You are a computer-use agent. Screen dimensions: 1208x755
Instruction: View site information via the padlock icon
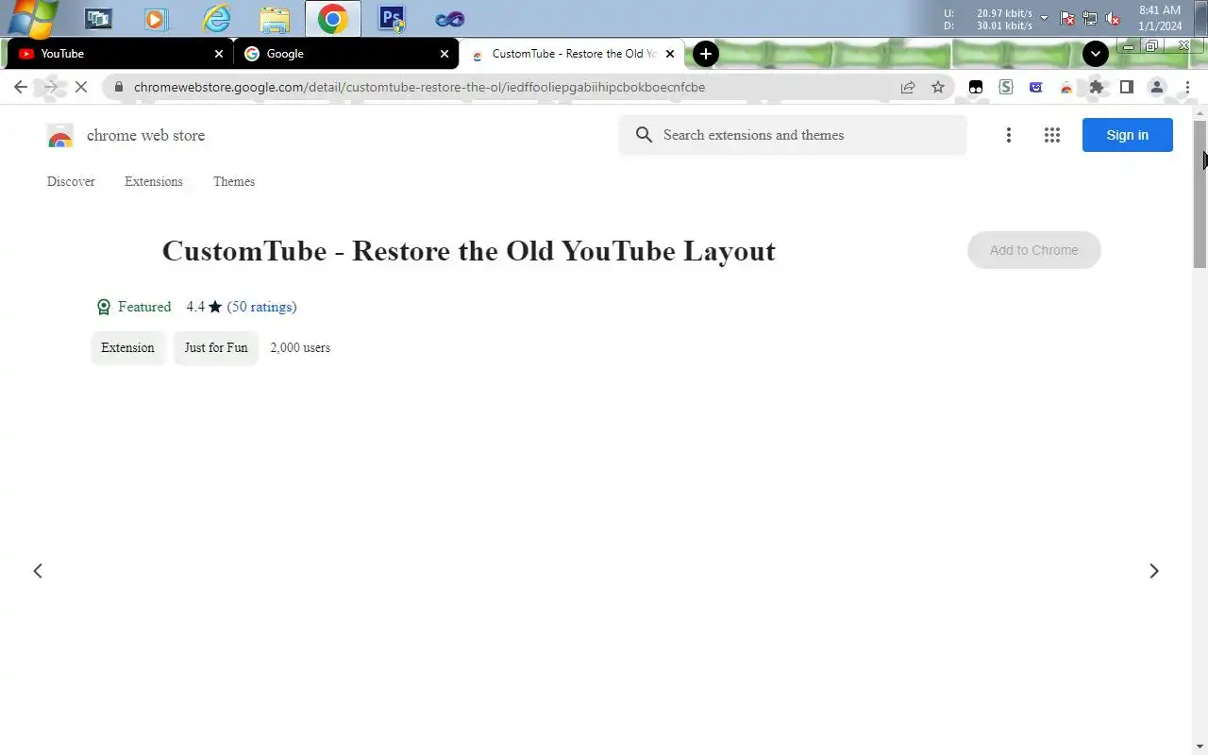(x=118, y=87)
